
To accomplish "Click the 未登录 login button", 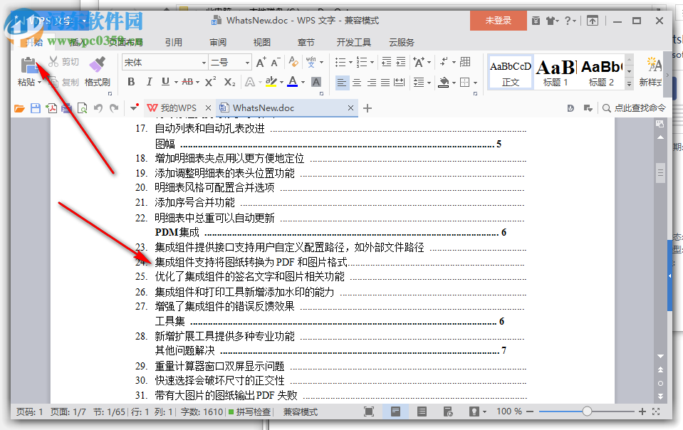I will tap(498, 21).
